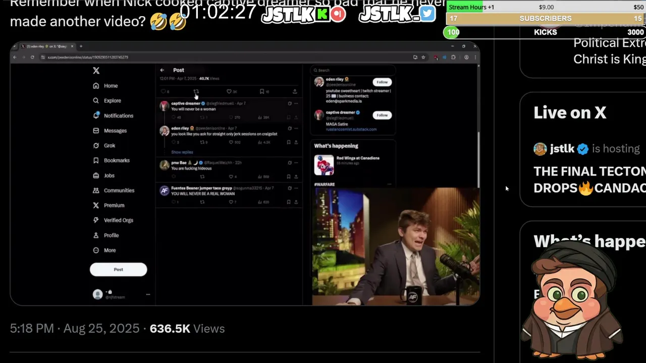Image resolution: width=646 pixels, height=363 pixels.
Task: Repost eden riley's reply
Action: [202, 142]
